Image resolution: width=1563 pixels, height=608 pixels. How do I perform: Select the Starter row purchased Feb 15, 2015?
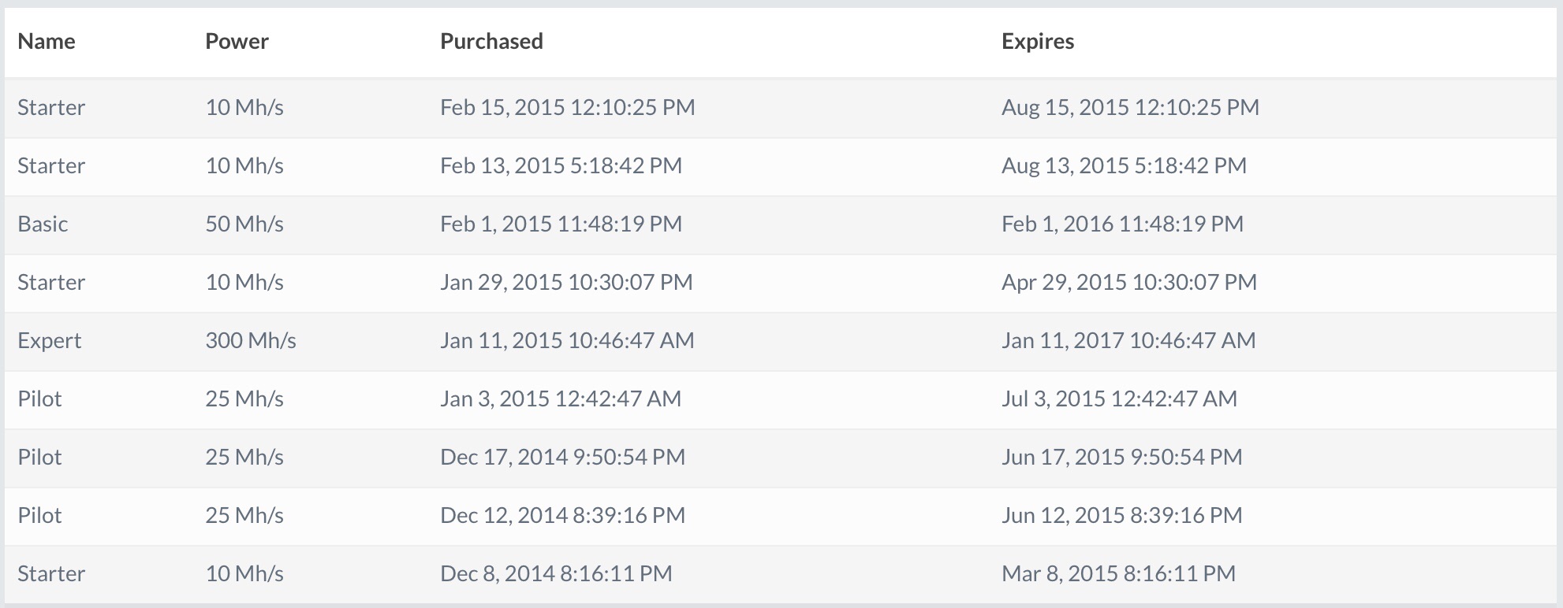(x=51, y=107)
